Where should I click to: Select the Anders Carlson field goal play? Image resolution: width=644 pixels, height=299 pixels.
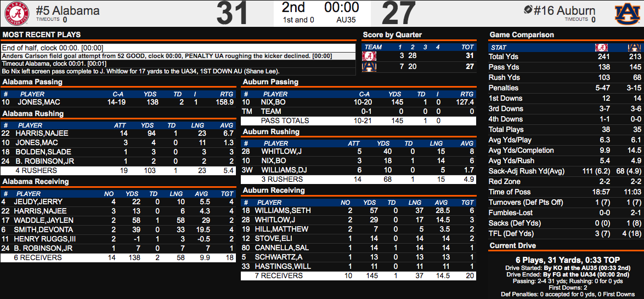coord(167,56)
